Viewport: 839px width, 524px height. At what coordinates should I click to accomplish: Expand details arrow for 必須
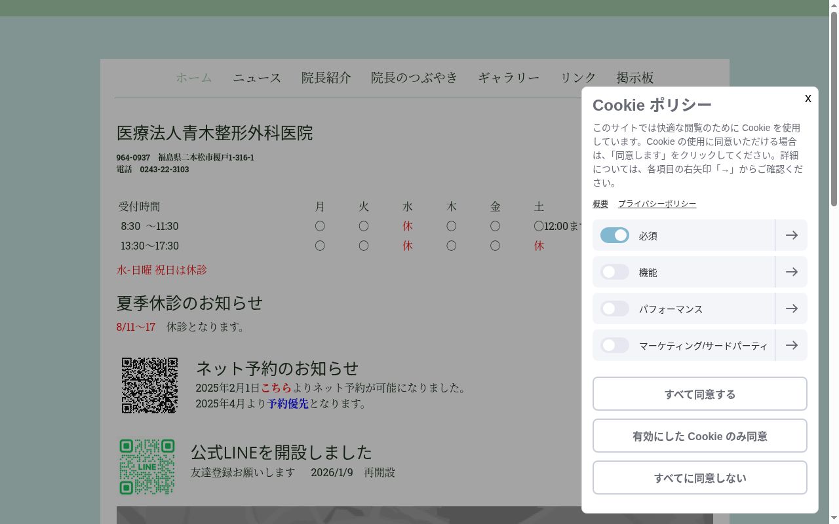(x=791, y=235)
